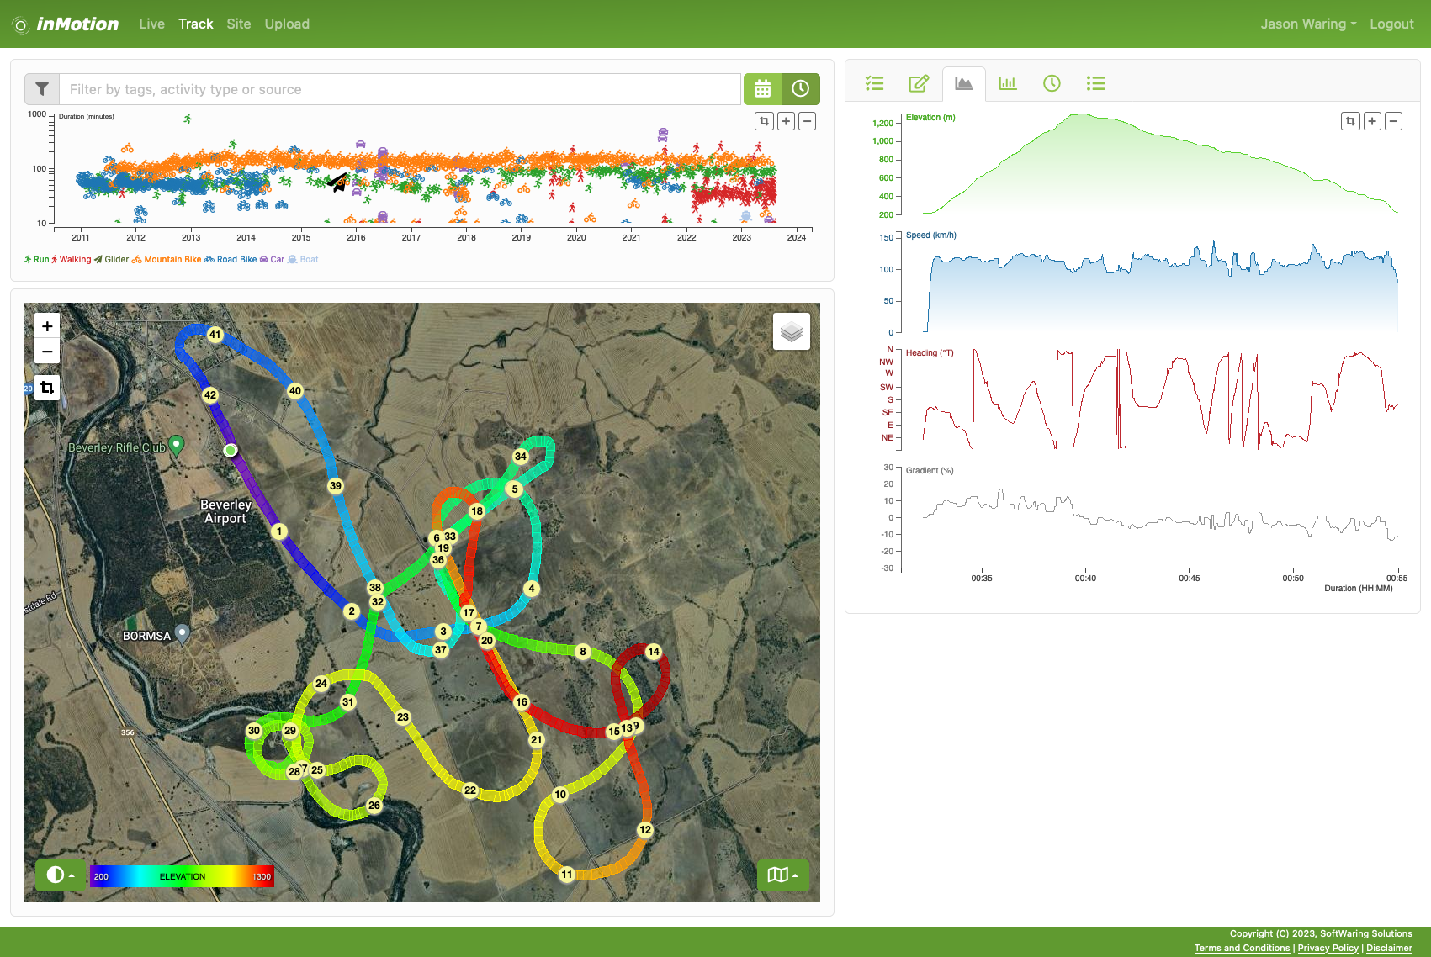Screen dimensions: 1431x957
Task: Expand the Jason Waring user dropdown
Action: click(x=1307, y=24)
